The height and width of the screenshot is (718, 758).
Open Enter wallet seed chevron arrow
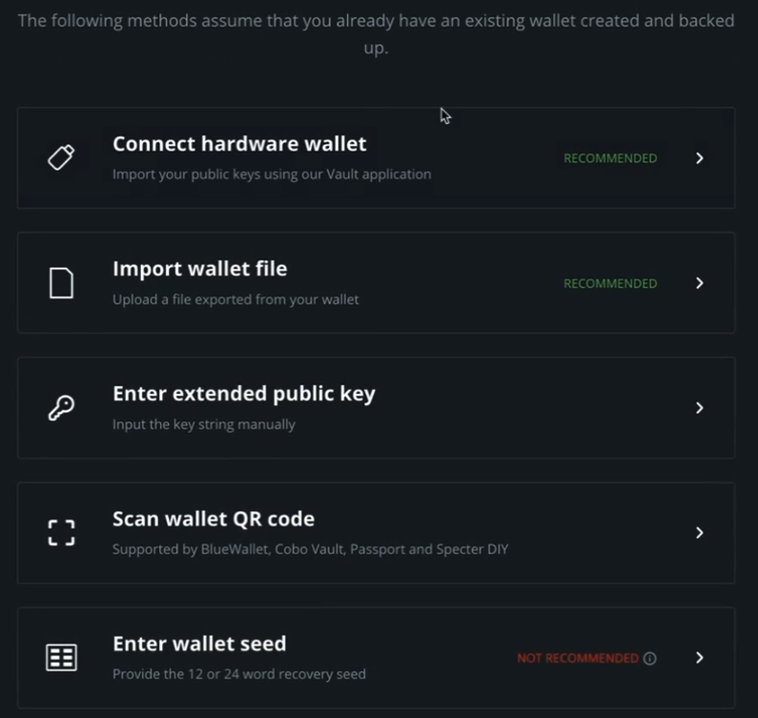pyautogui.click(x=699, y=658)
